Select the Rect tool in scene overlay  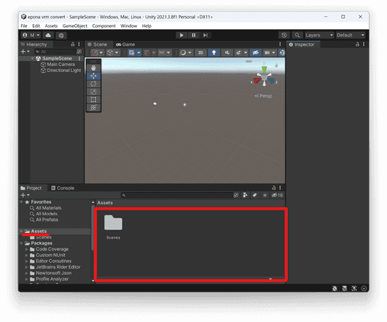(94, 100)
